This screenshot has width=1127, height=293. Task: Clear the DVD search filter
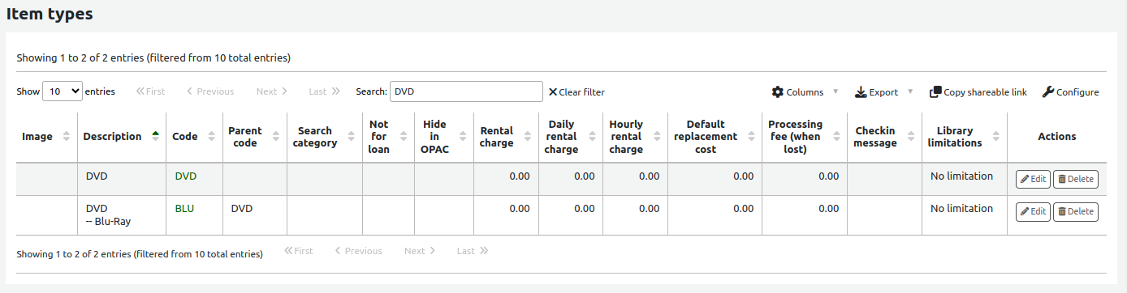click(576, 92)
